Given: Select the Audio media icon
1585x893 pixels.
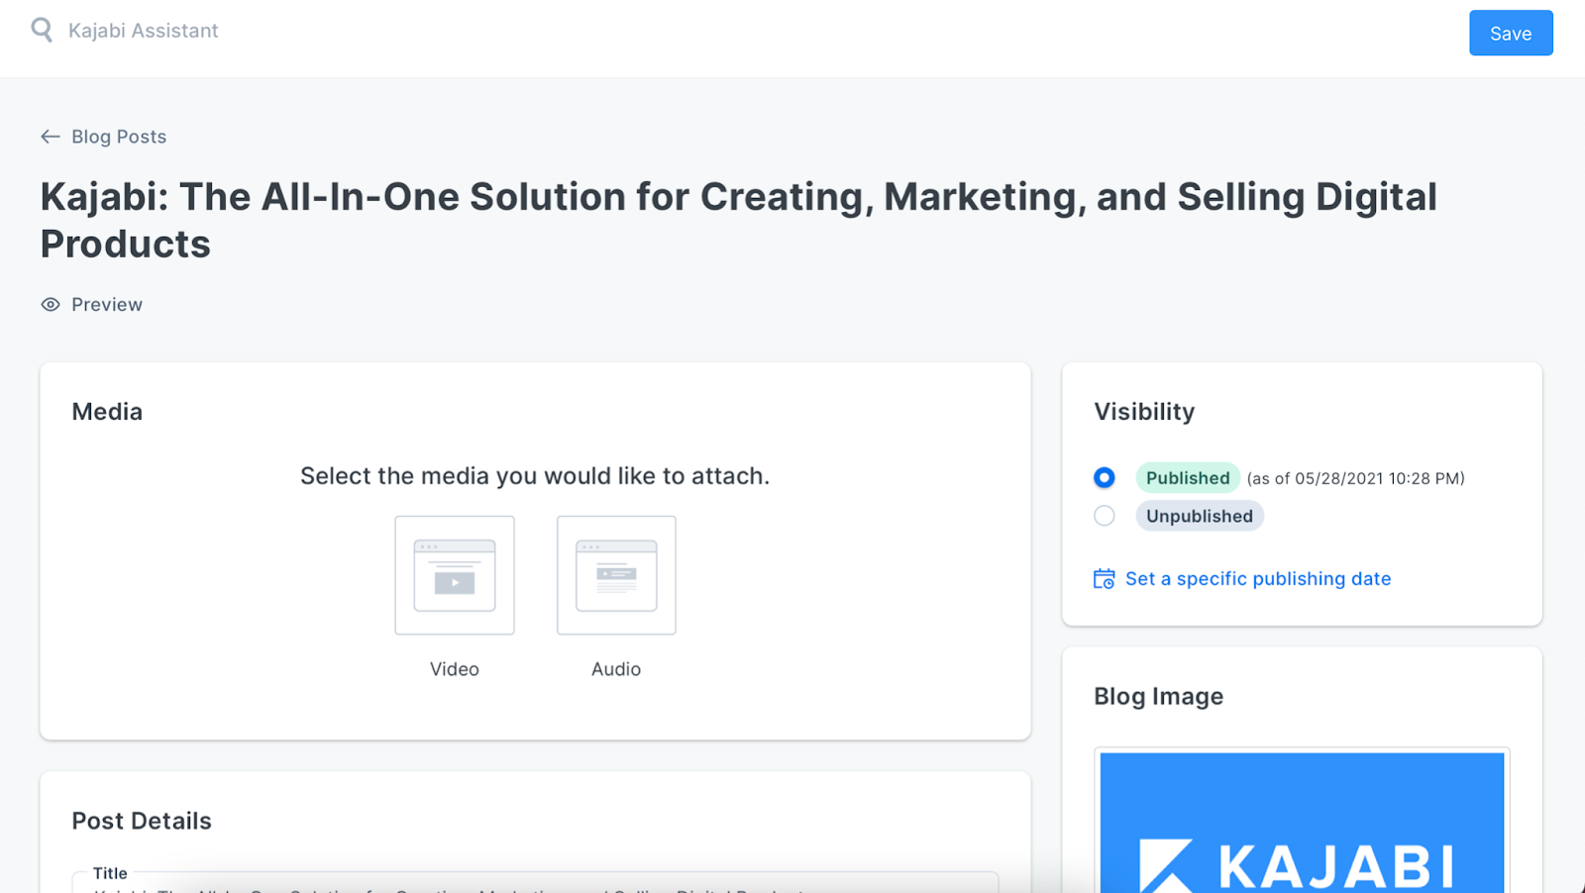Looking at the screenshot, I should point(616,575).
